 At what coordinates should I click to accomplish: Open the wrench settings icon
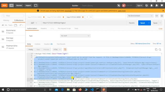[157, 5]
